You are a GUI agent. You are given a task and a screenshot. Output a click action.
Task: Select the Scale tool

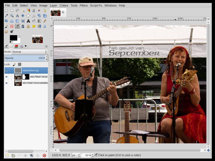pos(45,16)
